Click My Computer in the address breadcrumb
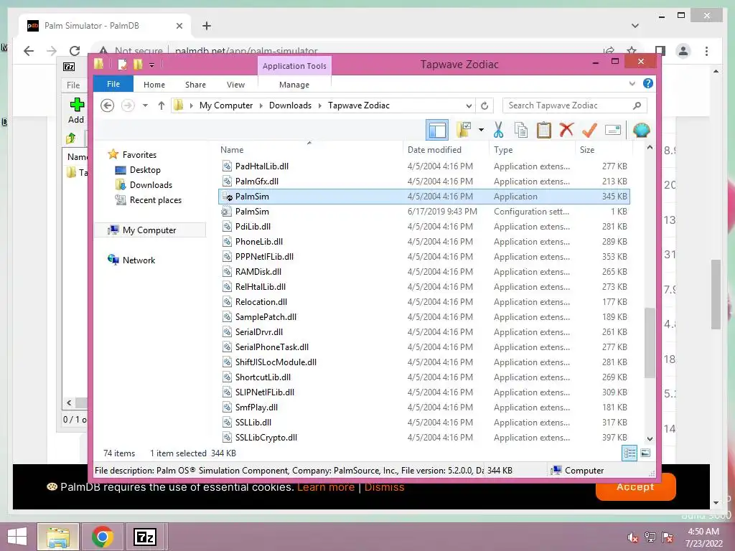 click(226, 105)
